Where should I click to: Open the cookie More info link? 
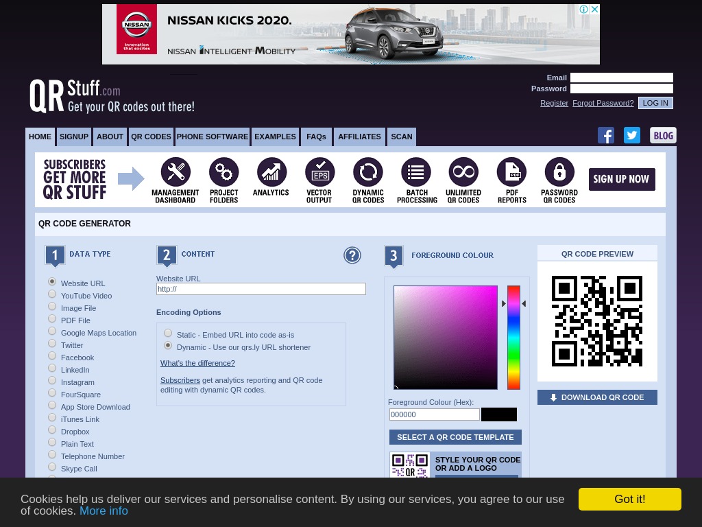click(x=104, y=511)
